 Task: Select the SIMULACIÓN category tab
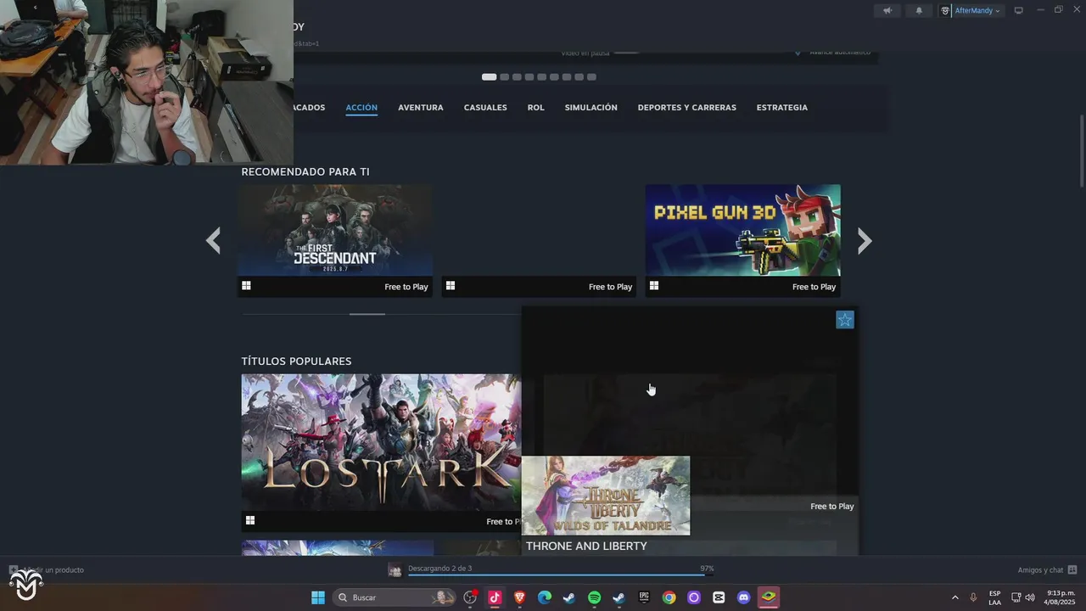click(x=591, y=108)
